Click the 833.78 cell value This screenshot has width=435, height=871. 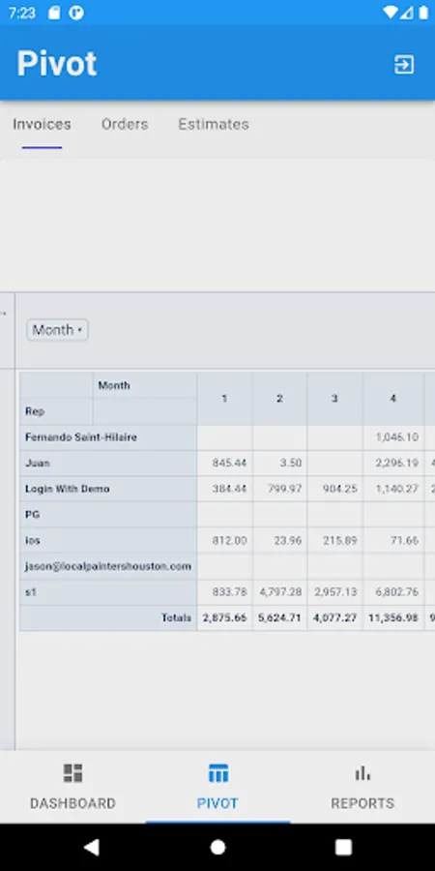coord(229,592)
